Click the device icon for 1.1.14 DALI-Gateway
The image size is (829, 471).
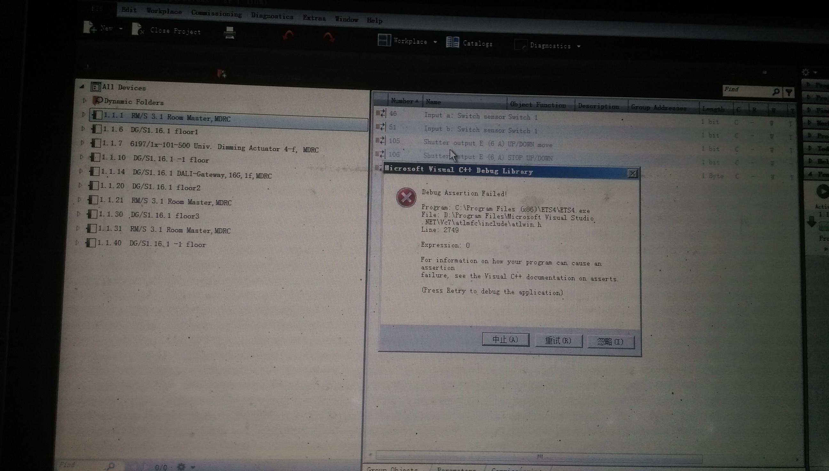pyautogui.click(x=94, y=171)
